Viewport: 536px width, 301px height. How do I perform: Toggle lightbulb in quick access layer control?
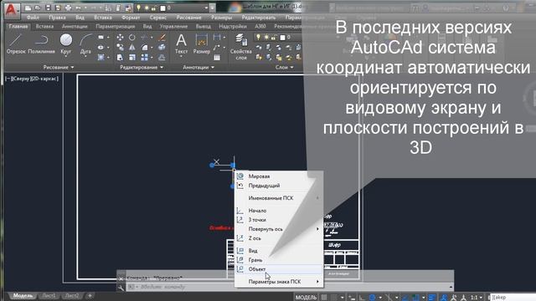pyautogui.click(x=138, y=8)
